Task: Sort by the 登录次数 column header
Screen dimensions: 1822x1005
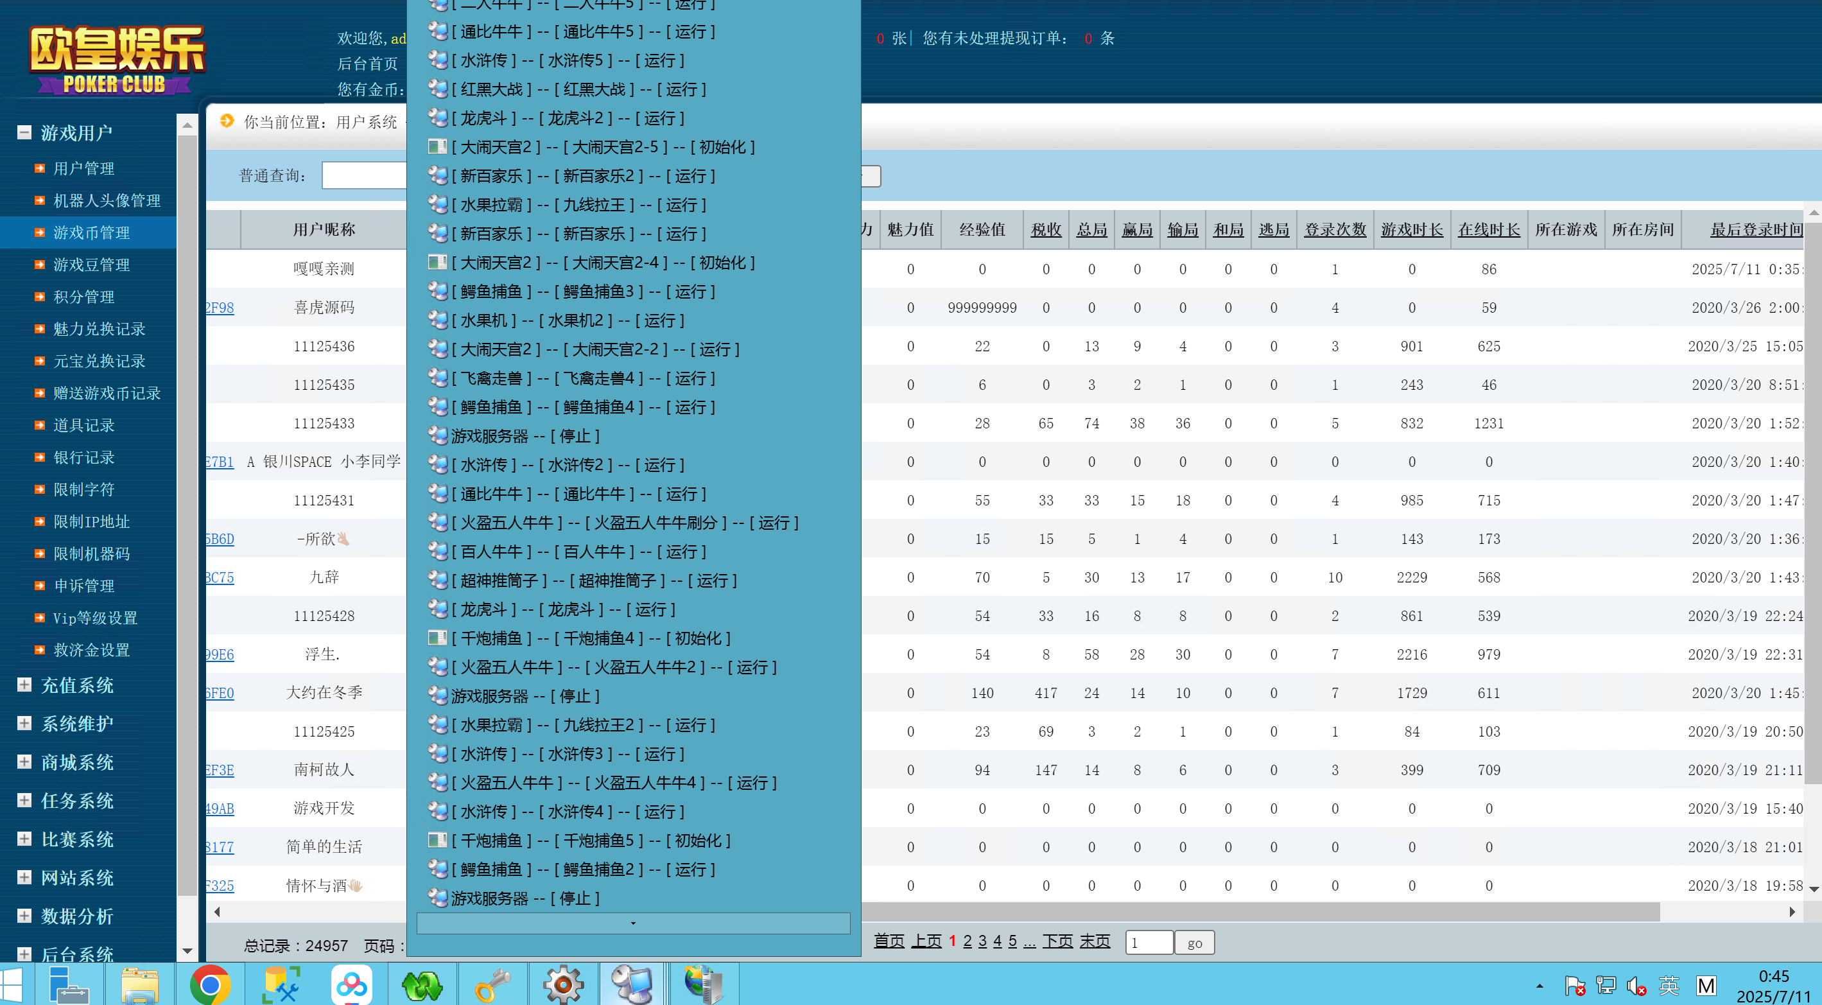Action: pyautogui.click(x=1335, y=230)
